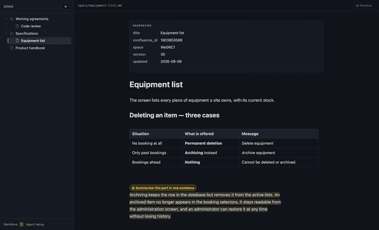
Task: Click the Equipment list main heading
Action: click(x=156, y=85)
